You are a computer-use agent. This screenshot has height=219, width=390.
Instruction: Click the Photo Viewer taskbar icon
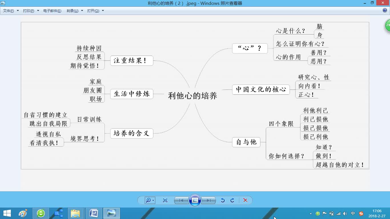[x=111, y=213]
